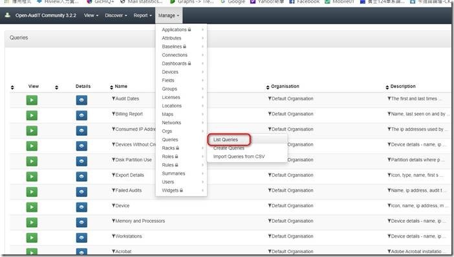Collapse the Manage dropdown menu

pos(169,16)
